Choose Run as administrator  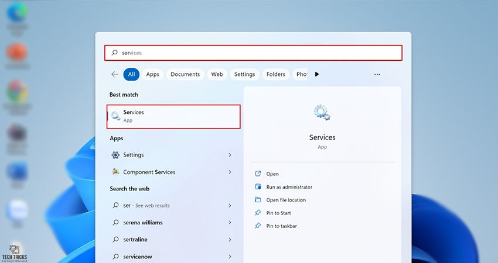tap(289, 187)
